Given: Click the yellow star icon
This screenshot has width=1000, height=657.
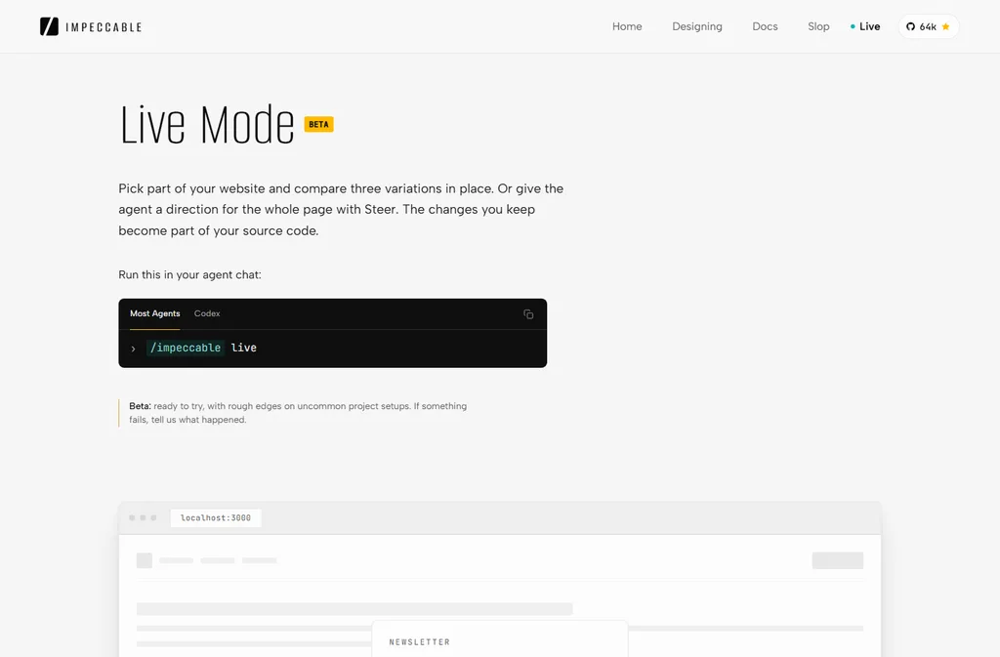Looking at the screenshot, I should click(x=945, y=26).
